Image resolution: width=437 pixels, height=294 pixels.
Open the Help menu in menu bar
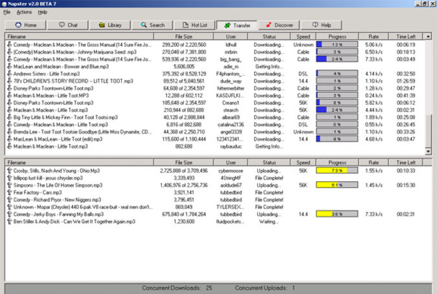[43, 12]
